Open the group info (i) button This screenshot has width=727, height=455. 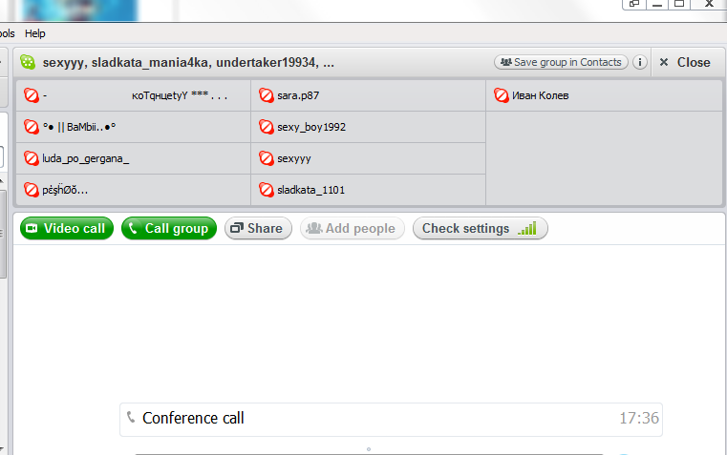point(640,62)
